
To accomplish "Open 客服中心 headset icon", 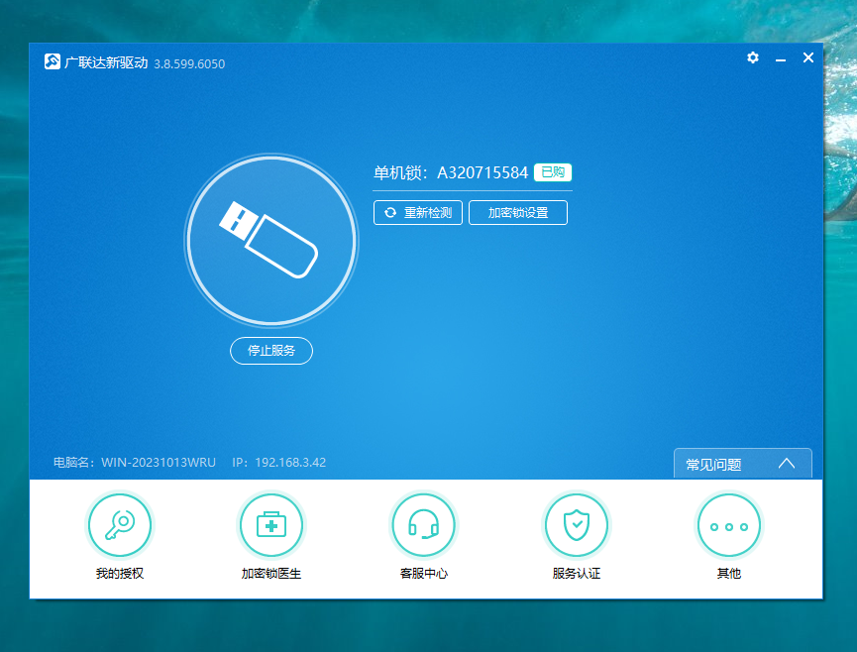I will [424, 524].
